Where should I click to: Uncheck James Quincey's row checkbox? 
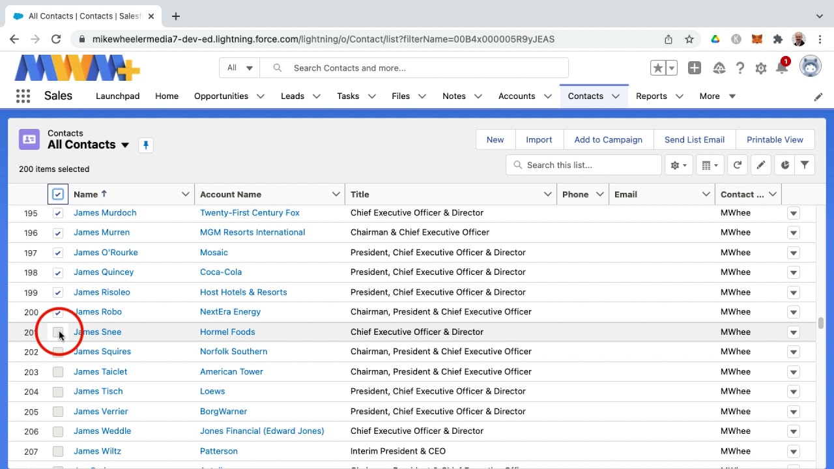click(x=58, y=272)
